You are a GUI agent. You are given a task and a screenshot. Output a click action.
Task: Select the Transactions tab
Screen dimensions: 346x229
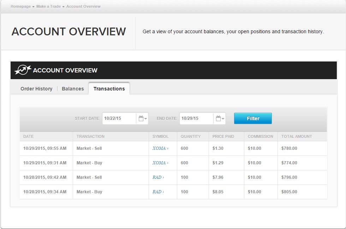[x=109, y=89]
